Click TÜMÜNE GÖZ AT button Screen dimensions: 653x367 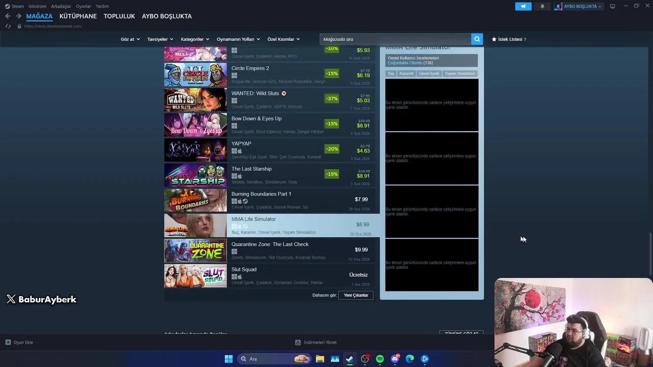(x=461, y=333)
